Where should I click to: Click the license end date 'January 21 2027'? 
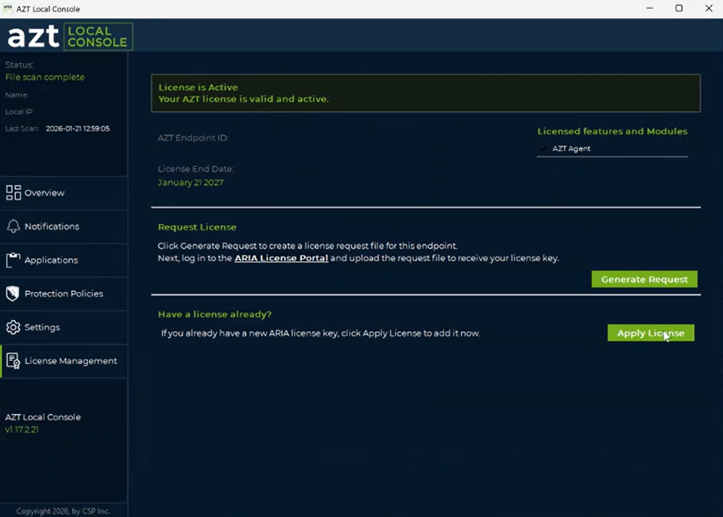190,183
